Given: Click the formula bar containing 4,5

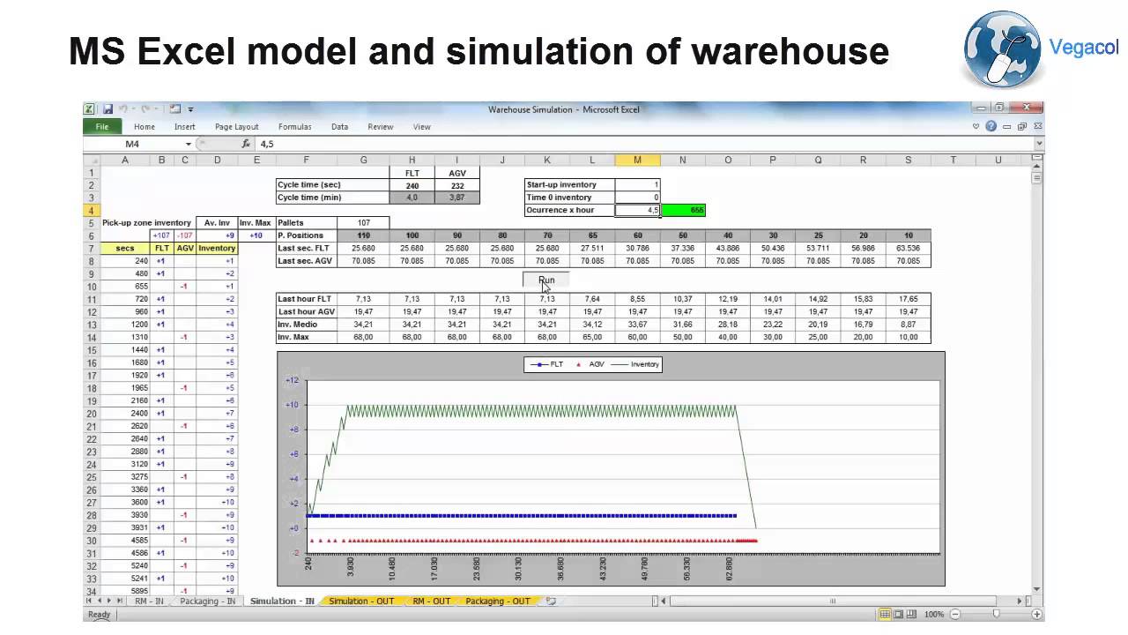Looking at the screenshot, I should point(643,144).
